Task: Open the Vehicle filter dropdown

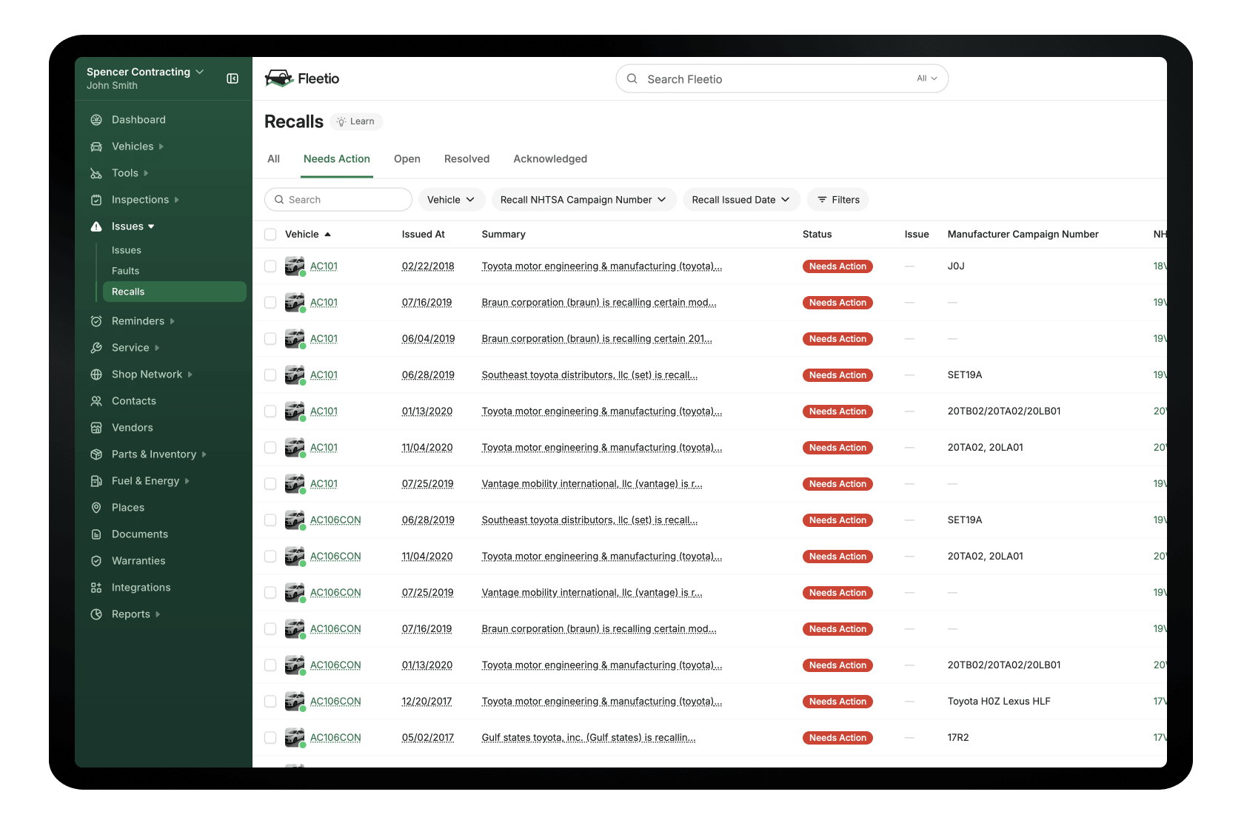Action: pyautogui.click(x=451, y=200)
